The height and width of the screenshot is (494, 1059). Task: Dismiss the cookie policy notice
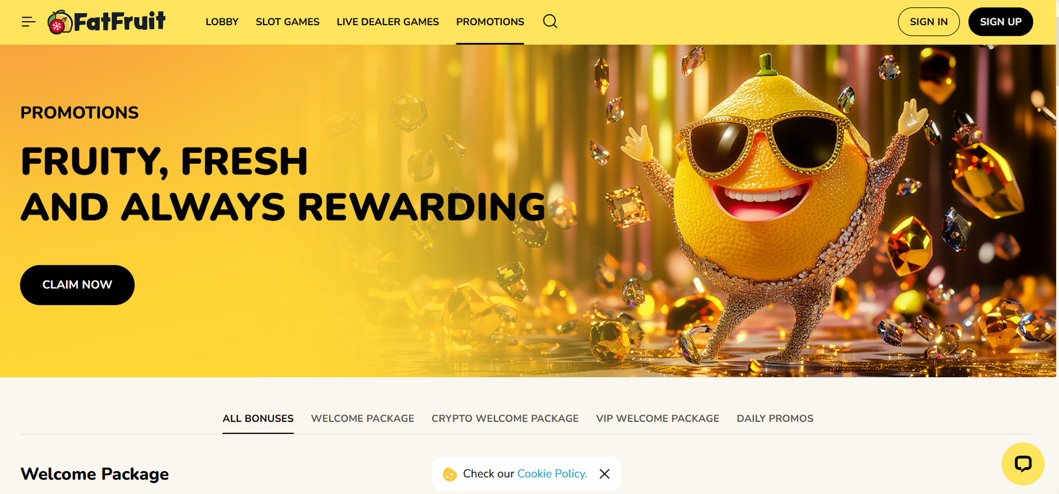[x=605, y=474]
